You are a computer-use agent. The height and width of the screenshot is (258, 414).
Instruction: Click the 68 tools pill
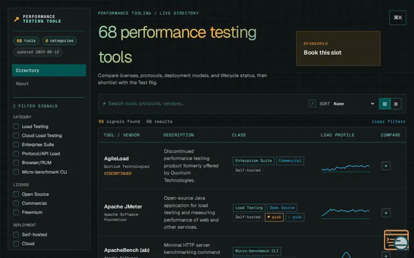[x=26, y=41]
